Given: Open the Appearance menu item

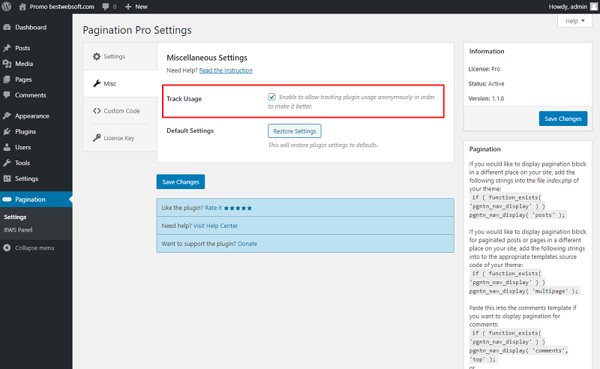Looking at the screenshot, I should 36,115.
